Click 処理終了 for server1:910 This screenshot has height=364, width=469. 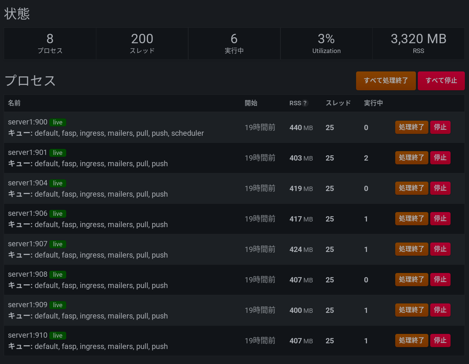point(411,341)
